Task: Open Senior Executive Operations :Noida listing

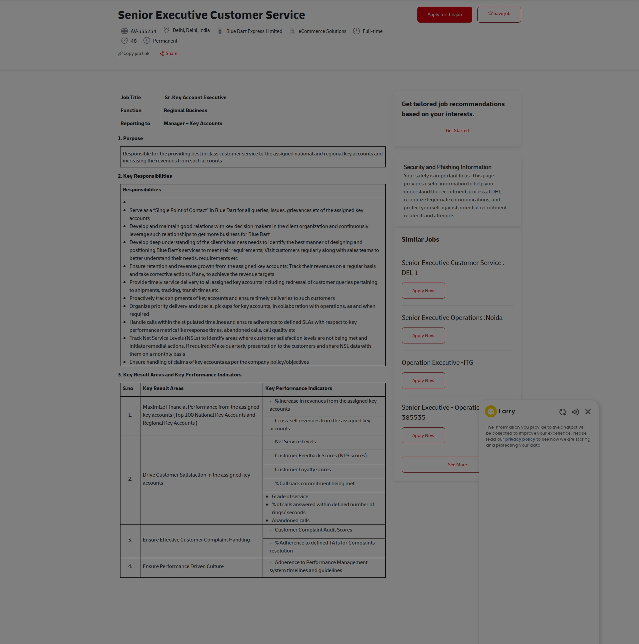Action: coord(452,318)
